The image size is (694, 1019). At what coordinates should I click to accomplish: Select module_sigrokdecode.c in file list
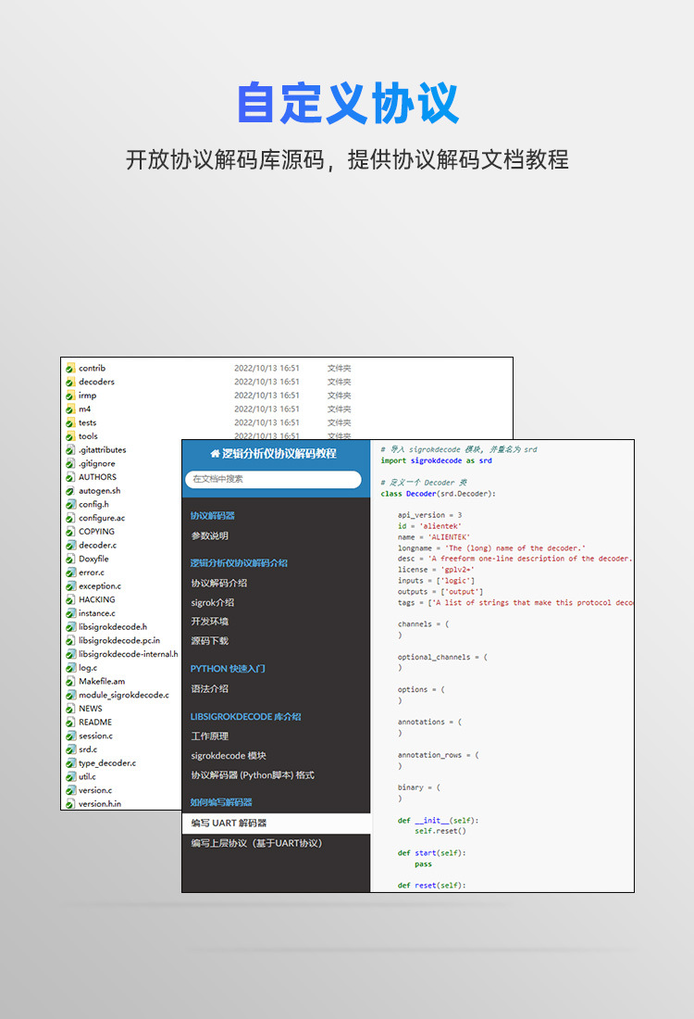point(118,696)
